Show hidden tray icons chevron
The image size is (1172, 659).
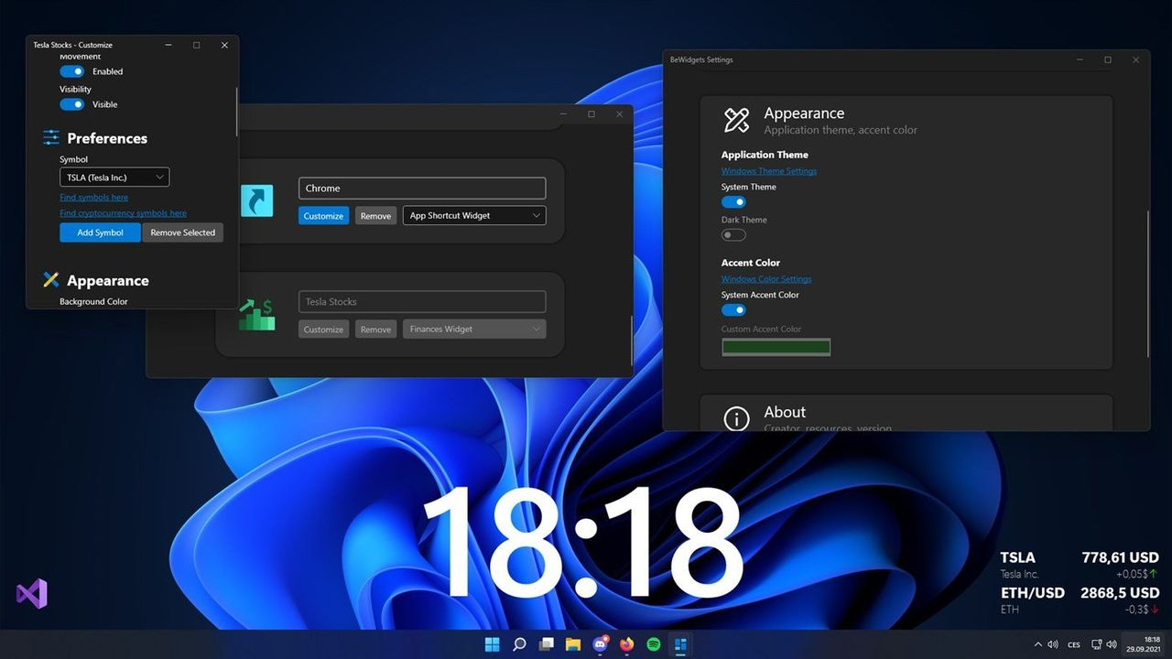[x=1038, y=644]
